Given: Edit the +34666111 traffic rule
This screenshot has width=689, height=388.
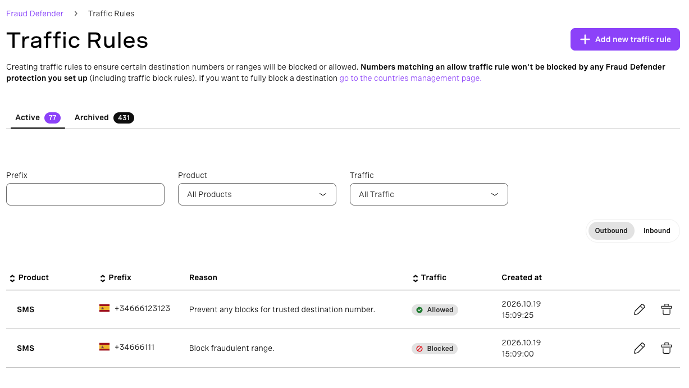Looking at the screenshot, I should (639, 348).
